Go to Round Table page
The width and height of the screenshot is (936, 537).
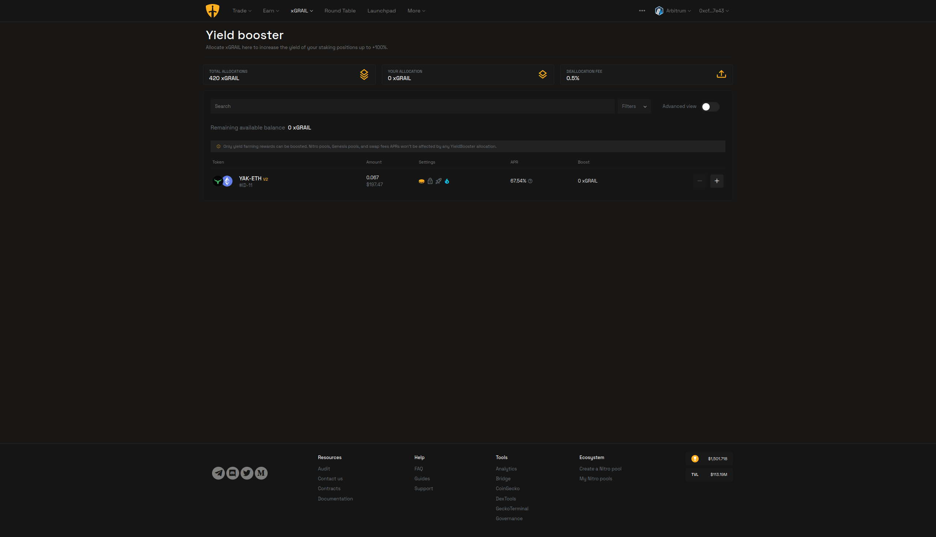click(340, 11)
